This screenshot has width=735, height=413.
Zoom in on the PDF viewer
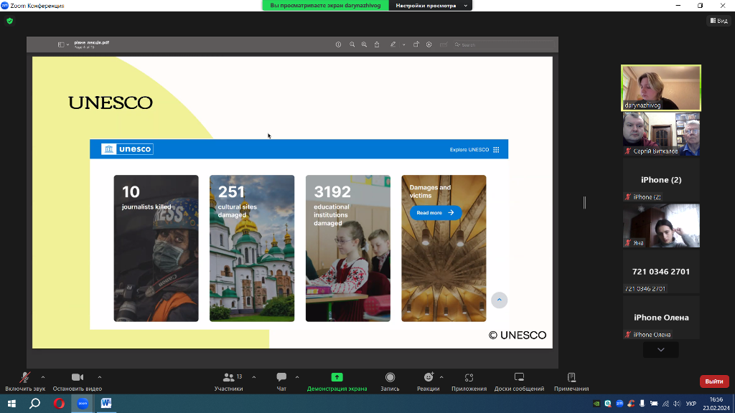tap(364, 44)
